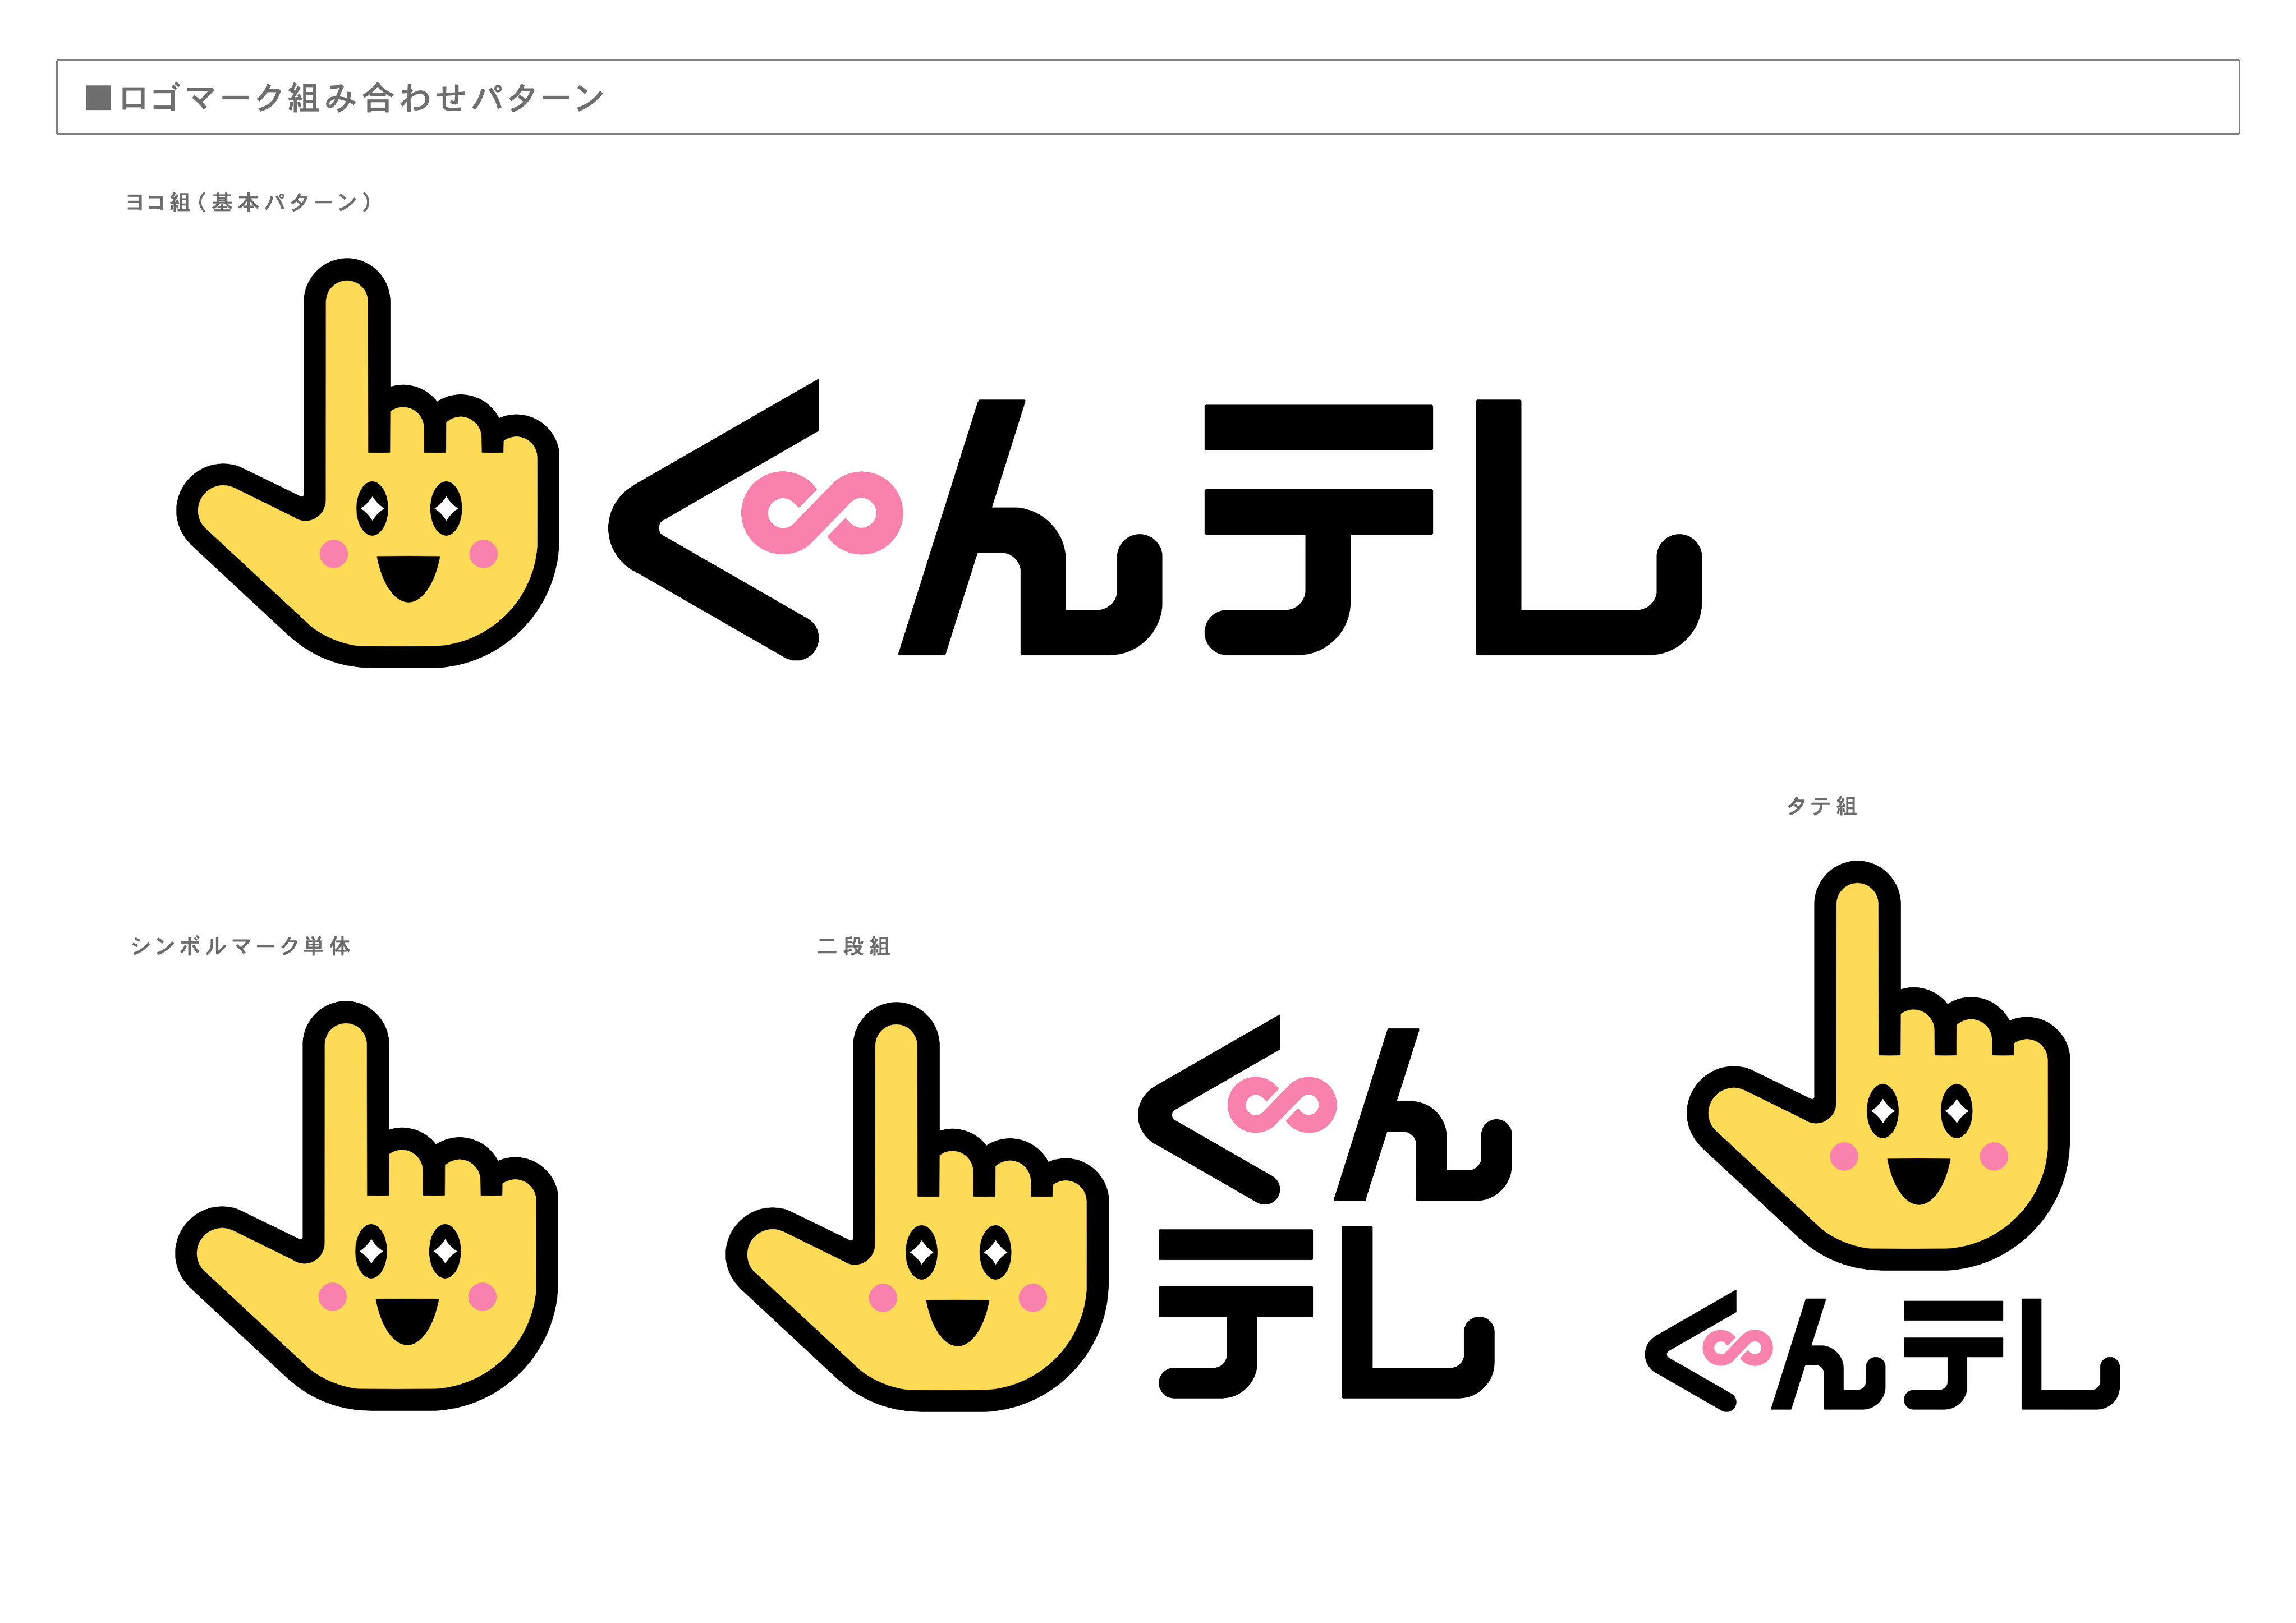Select the small ぐんテレ wordmark under the タテ組 hand
Viewport: 2296px width, 1623px height.
point(1882,1350)
